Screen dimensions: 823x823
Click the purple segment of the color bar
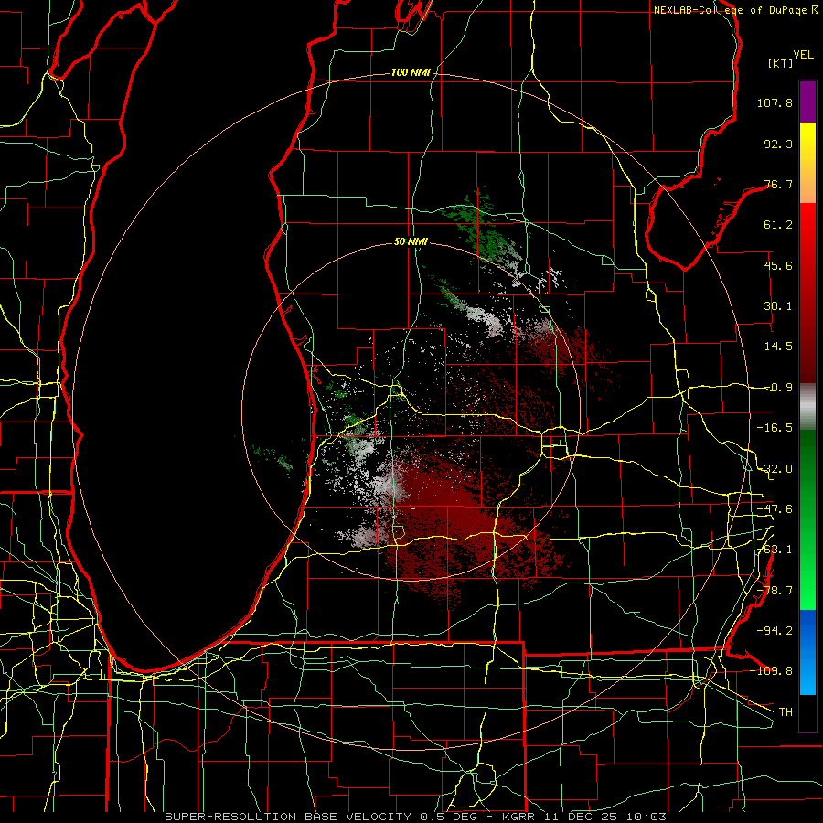(x=807, y=102)
